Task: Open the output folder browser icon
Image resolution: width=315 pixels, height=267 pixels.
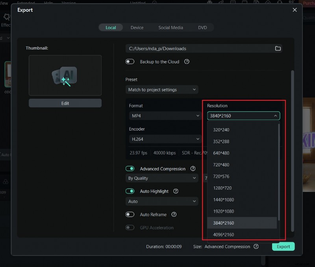Action: click(x=278, y=48)
